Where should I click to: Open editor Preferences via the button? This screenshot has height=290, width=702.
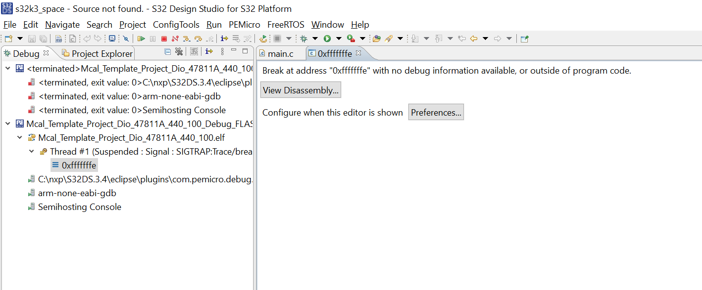pyautogui.click(x=436, y=112)
